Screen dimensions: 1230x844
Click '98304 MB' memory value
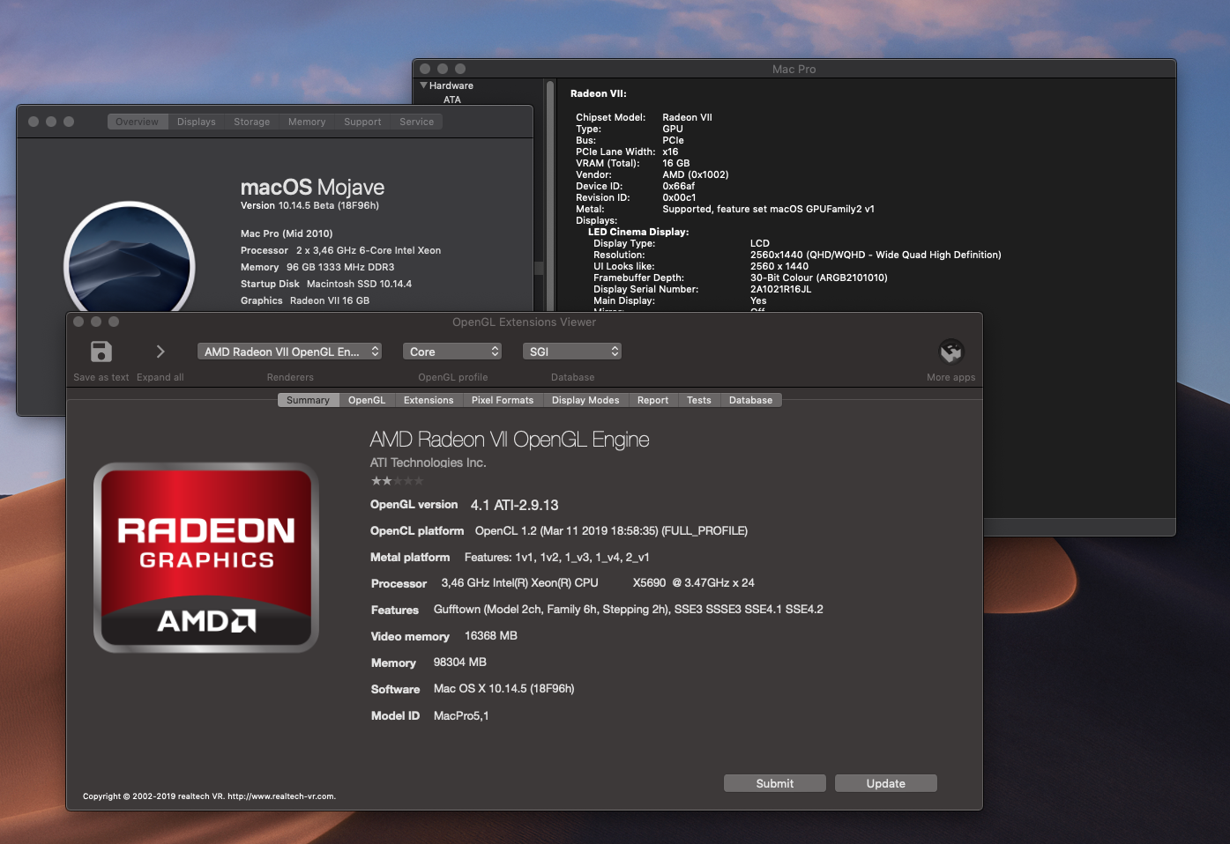460,662
